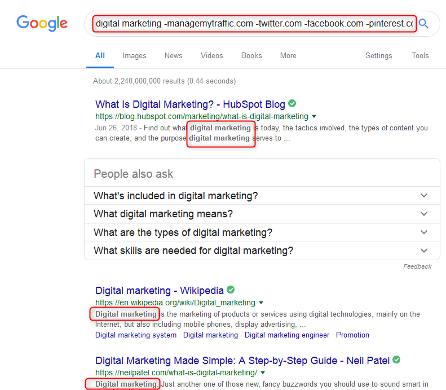Click into the search query input field
The height and width of the screenshot is (390, 446).
click(254, 24)
